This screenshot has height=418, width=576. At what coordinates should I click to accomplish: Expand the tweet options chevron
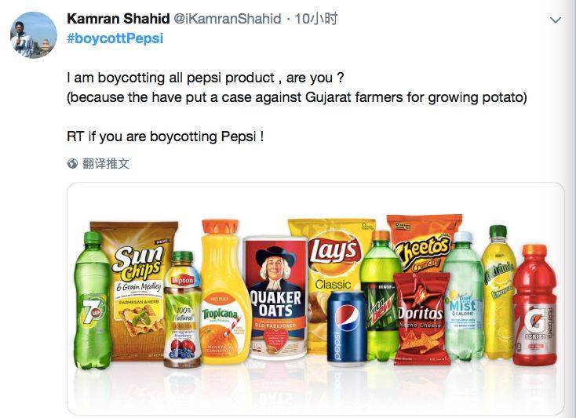pyautogui.click(x=556, y=20)
